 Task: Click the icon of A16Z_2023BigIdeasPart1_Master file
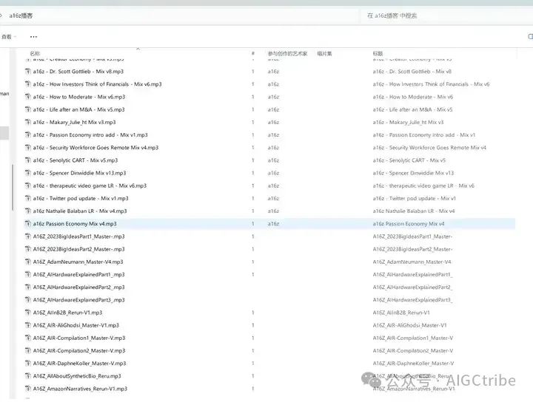pyautogui.click(x=28, y=236)
